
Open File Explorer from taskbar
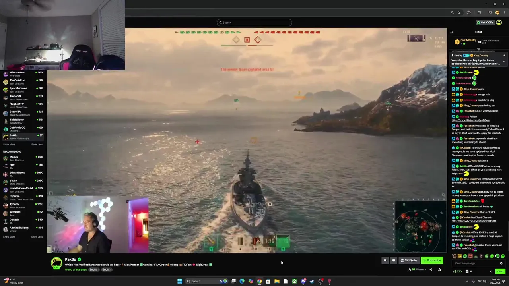tap(277, 281)
